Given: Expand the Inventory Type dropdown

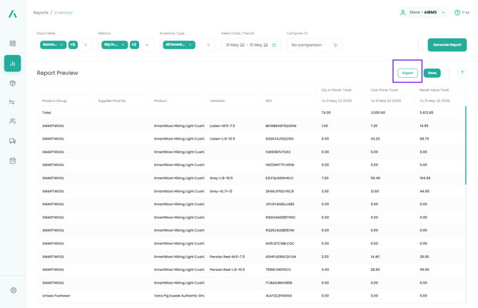Looking at the screenshot, I should (208, 45).
